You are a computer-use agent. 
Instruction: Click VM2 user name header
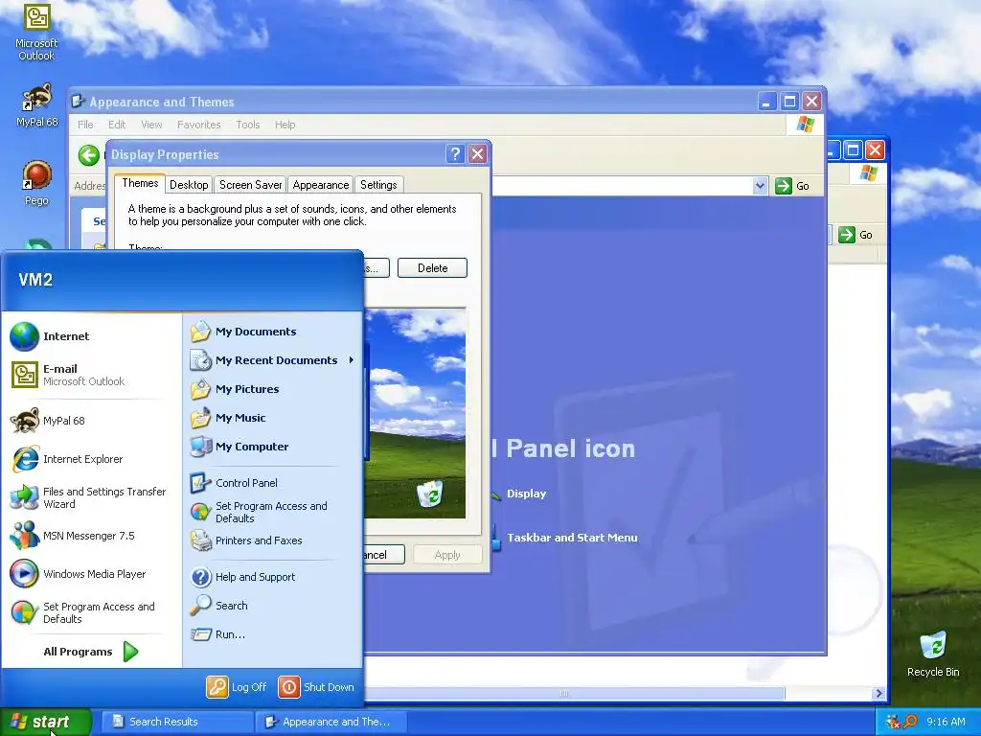tap(35, 280)
